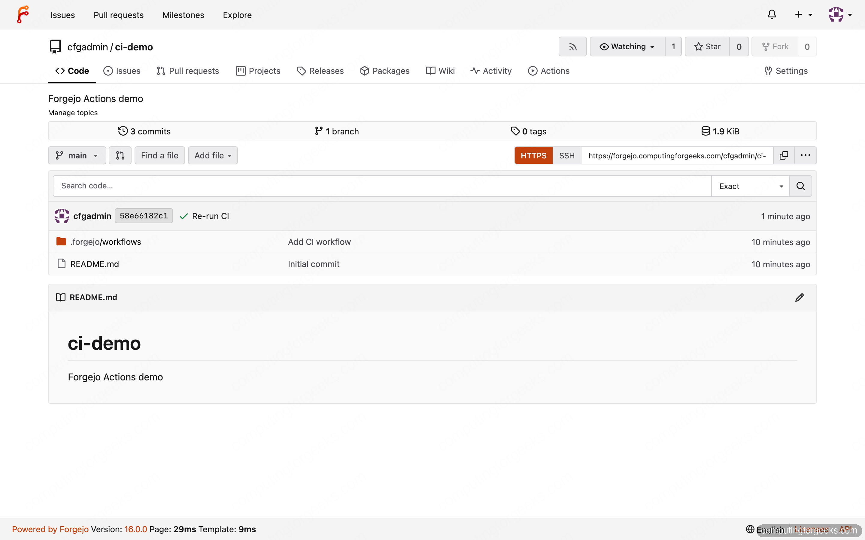865x540 pixels.
Task: Go to Issues in top navigation
Action: [x=62, y=15]
